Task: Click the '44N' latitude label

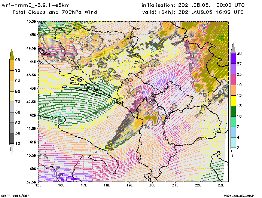Action: coord(33,62)
